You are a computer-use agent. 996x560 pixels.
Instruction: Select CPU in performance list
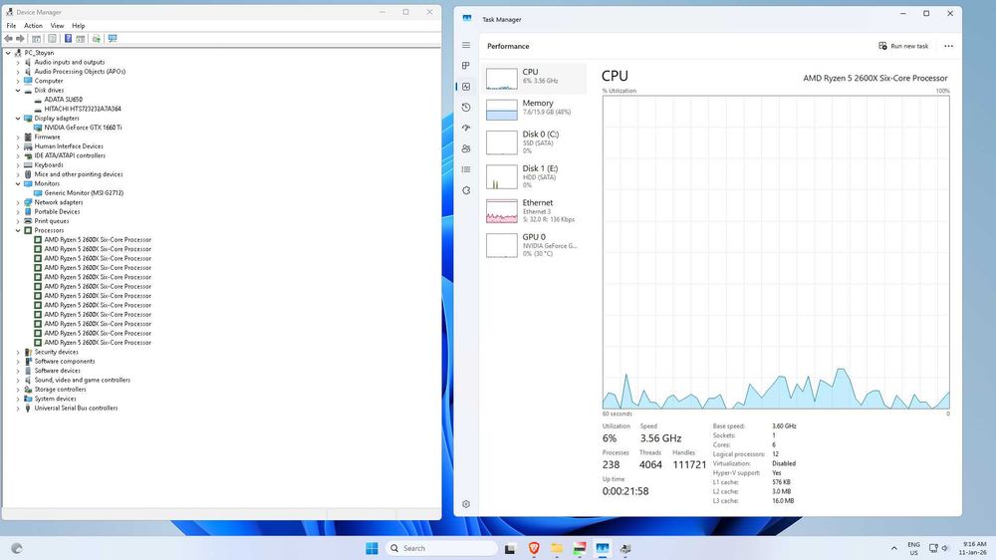(534, 78)
